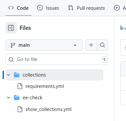Search this repository with magnifier button
126x121 pixels.
pyautogui.click(x=103, y=45)
